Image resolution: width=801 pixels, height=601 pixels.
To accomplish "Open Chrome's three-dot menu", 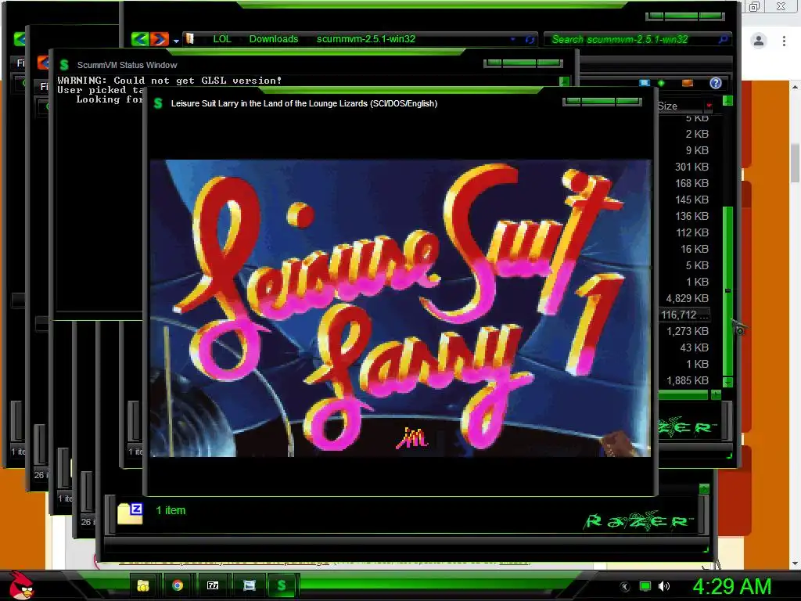I will tap(784, 41).
